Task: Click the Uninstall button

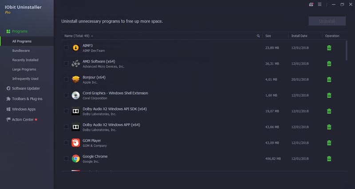Action: click(327, 21)
